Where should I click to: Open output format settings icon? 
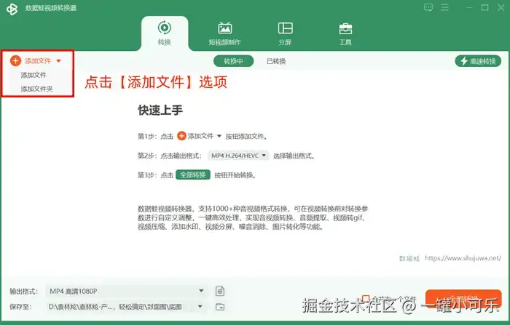coord(220,292)
